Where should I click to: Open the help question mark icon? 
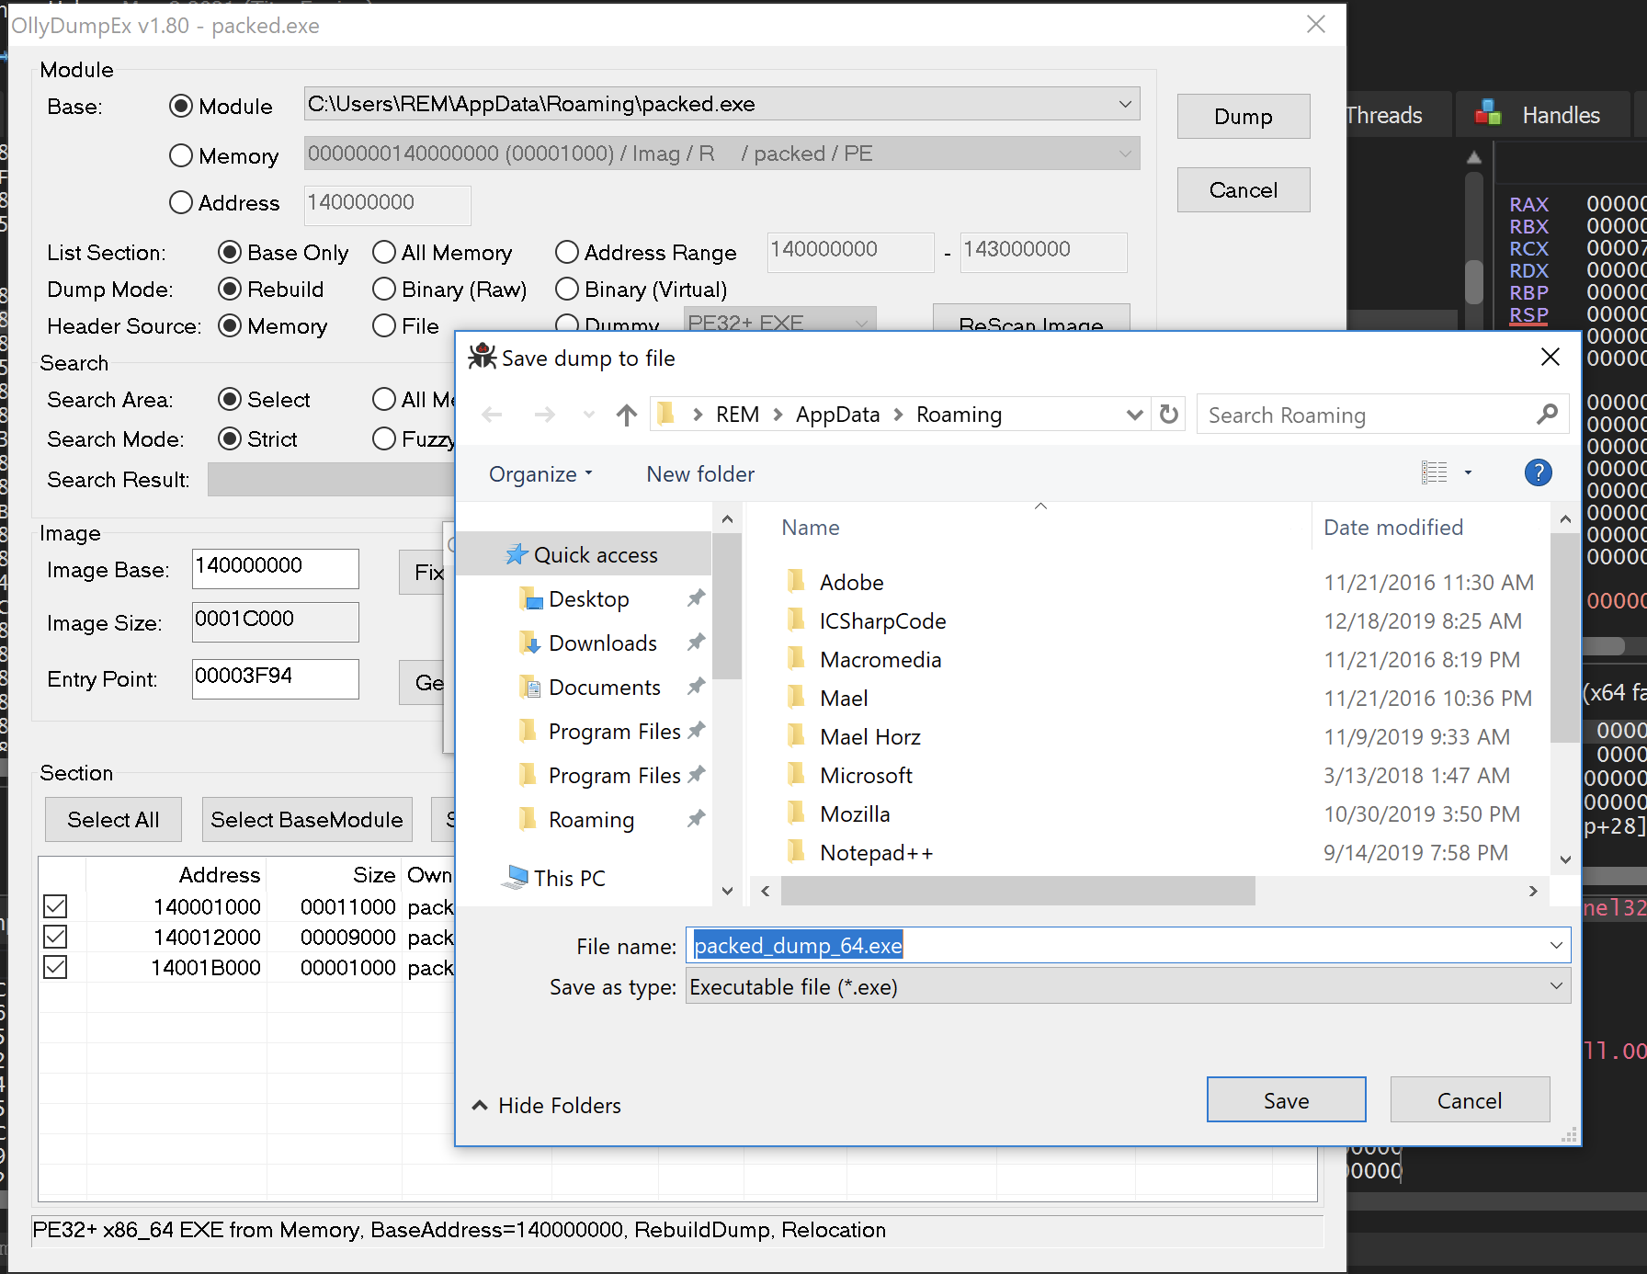click(x=1538, y=473)
